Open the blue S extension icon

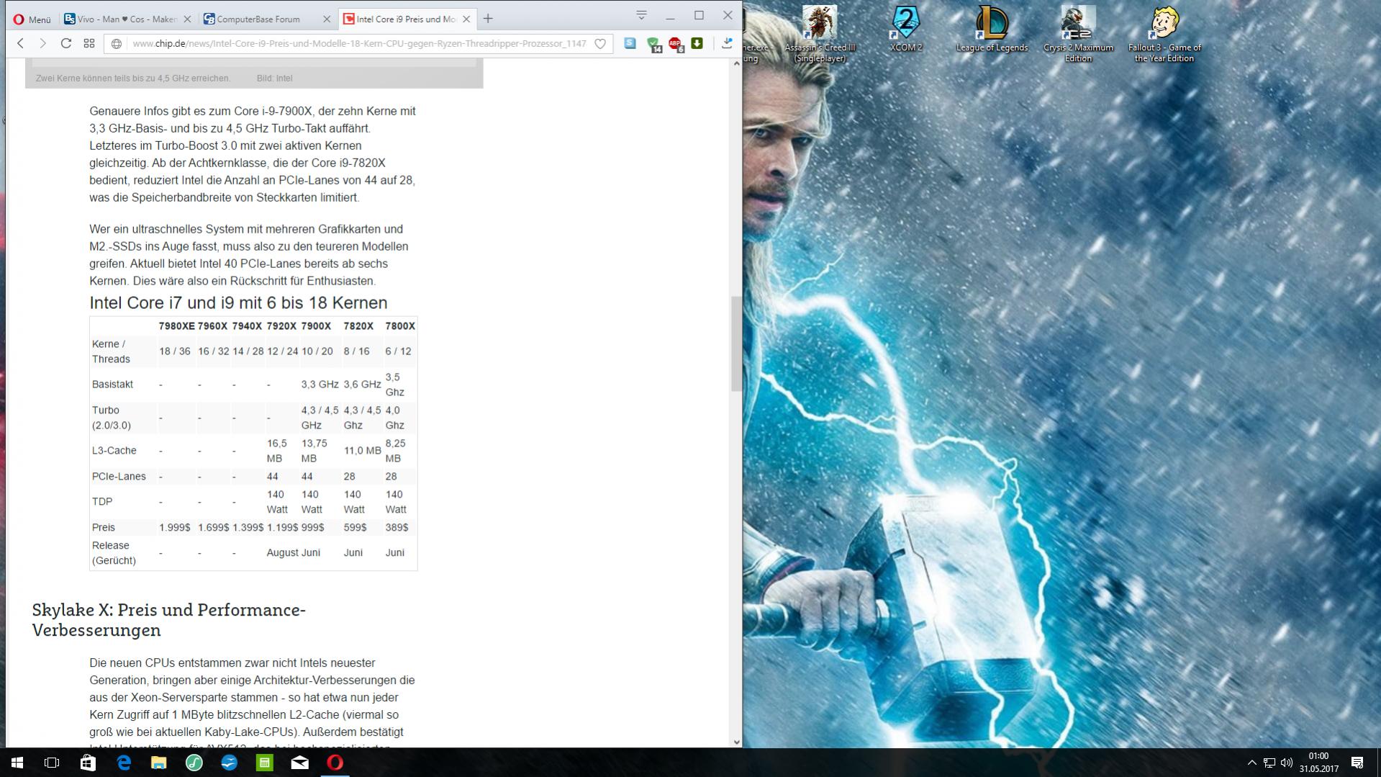[x=630, y=43]
